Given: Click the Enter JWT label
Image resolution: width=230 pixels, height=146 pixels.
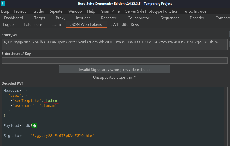Looking at the screenshot, I should click(10, 35).
